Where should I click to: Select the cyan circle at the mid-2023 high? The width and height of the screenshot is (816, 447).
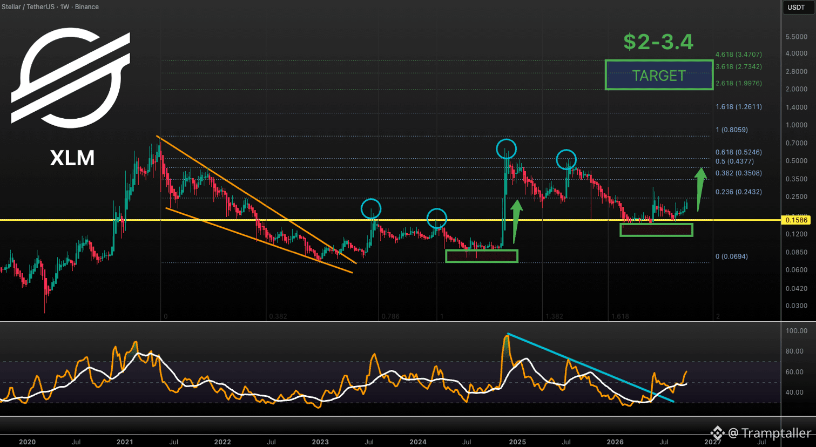tap(371, 208)
